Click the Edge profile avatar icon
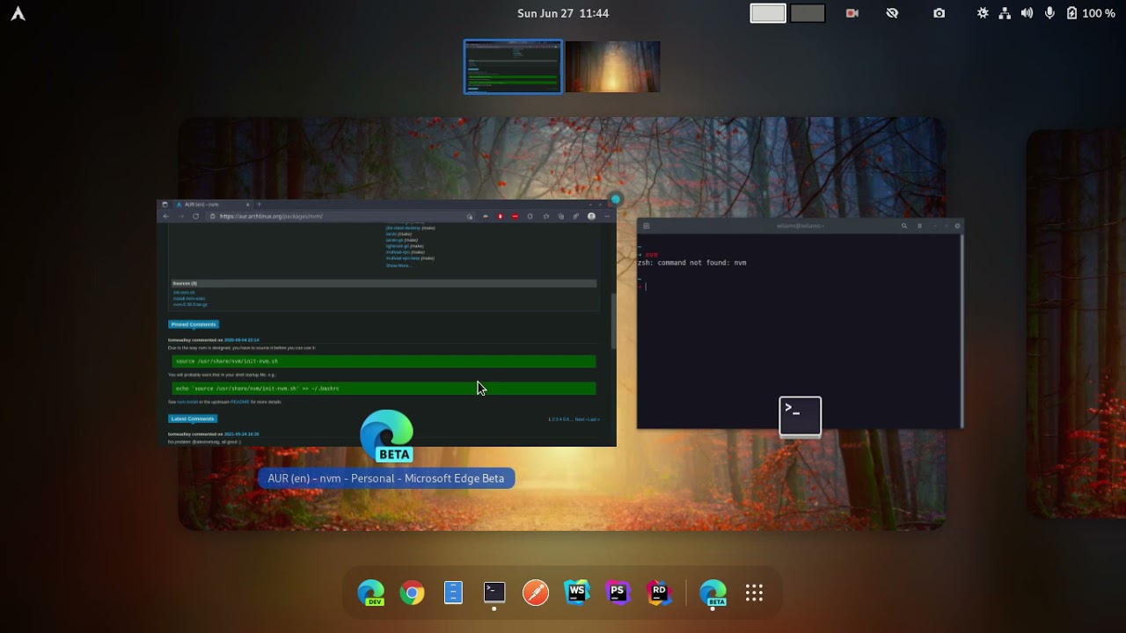 (x=591, y=216)
